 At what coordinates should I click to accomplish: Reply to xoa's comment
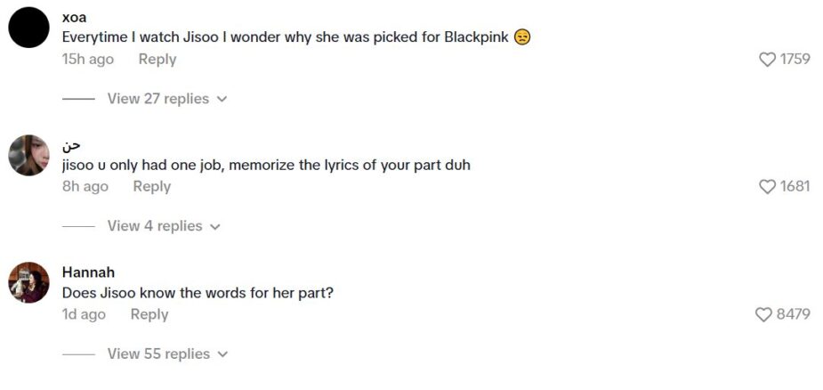click(x=157, y=60)
